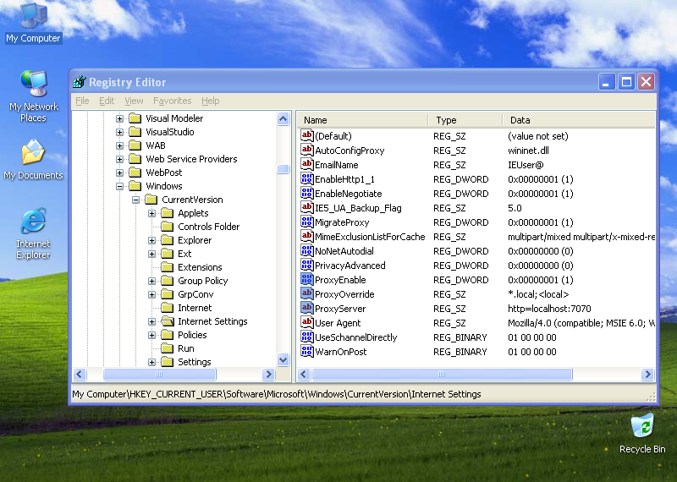Select the MigrateProxy DWORD icon
This screenshot has width=677, height=482.
click(306, 222)
